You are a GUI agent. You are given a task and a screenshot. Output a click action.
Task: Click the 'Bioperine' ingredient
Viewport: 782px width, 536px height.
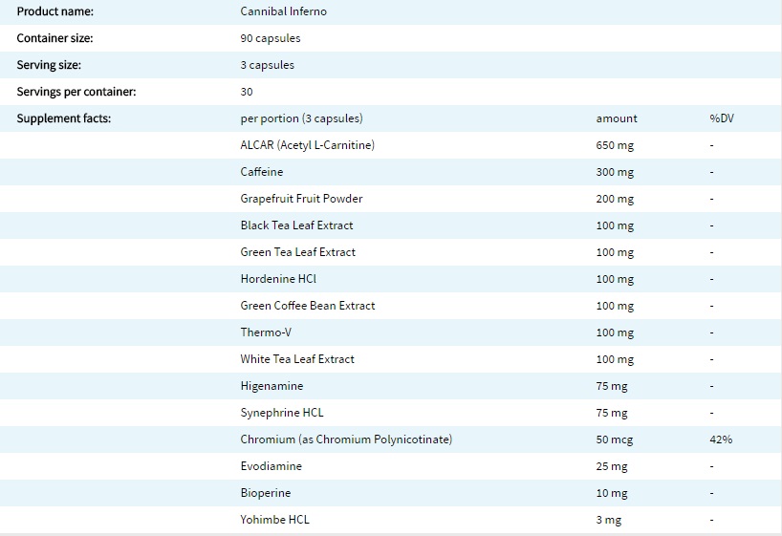click(266, 494)
